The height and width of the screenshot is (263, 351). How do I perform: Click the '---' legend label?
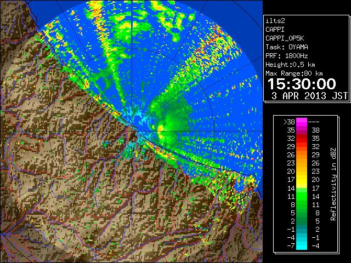(x=314, y=122)
